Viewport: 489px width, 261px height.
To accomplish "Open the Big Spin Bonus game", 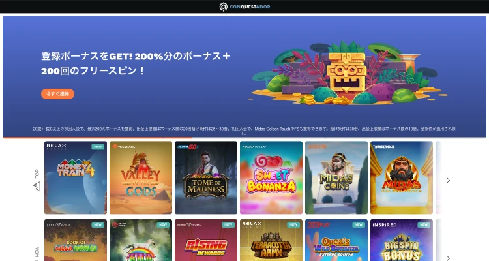I will click(402, 240).
